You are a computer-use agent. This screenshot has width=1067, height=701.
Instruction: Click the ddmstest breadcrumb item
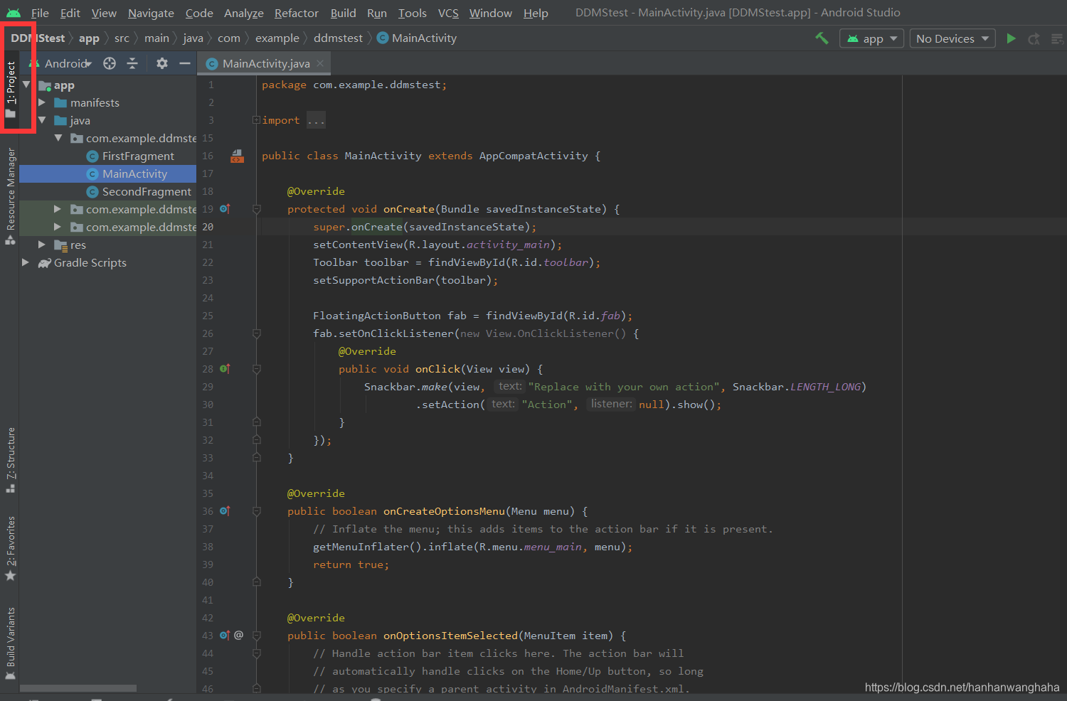[x=338, y=38]
